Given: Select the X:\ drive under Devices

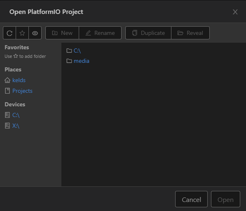Looking at the screenshot, I should click(x=16, y=126).
